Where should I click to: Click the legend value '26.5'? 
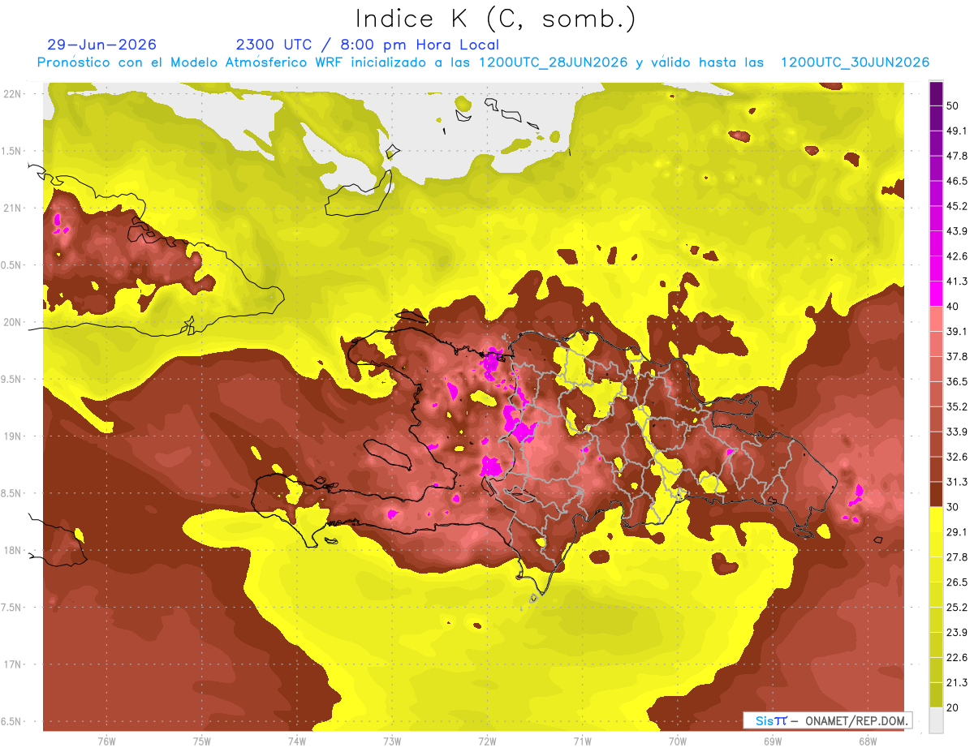(957, 582)
